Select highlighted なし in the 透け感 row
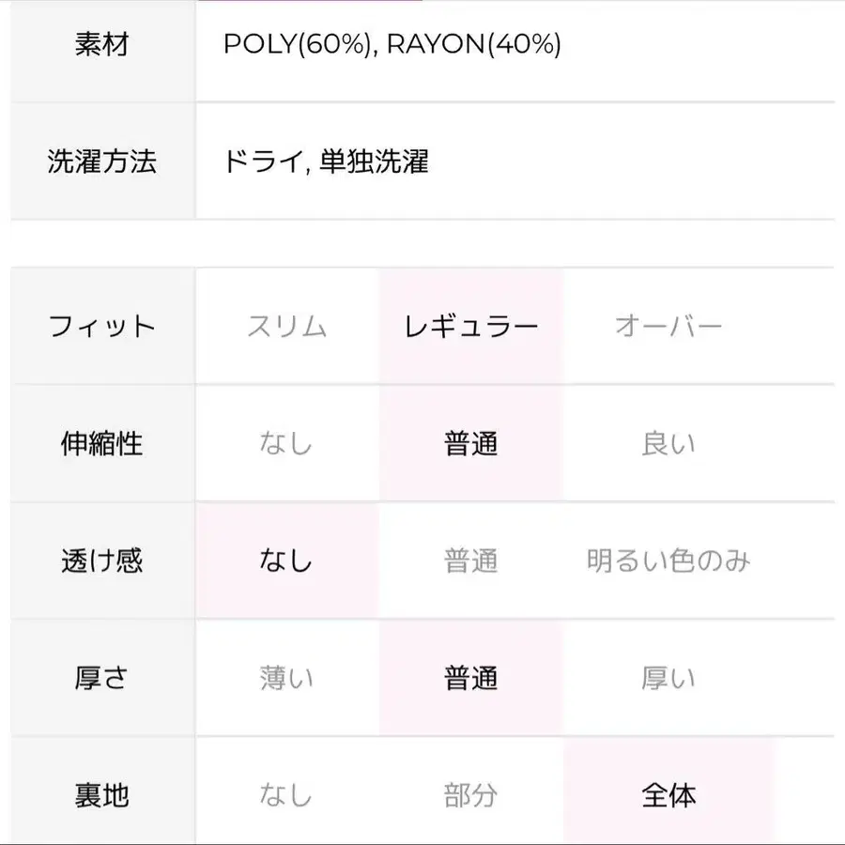Viewport: 845px width, 845px height. [x=286, y=561]
